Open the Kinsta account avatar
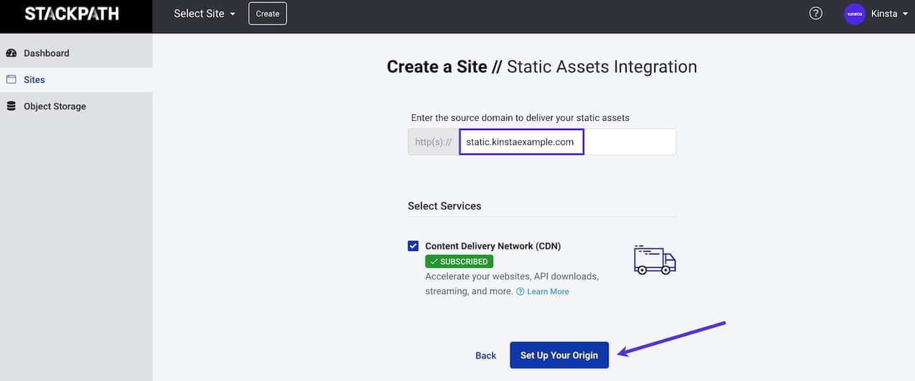Screen dimensions: 915x381 coord(854,13)
